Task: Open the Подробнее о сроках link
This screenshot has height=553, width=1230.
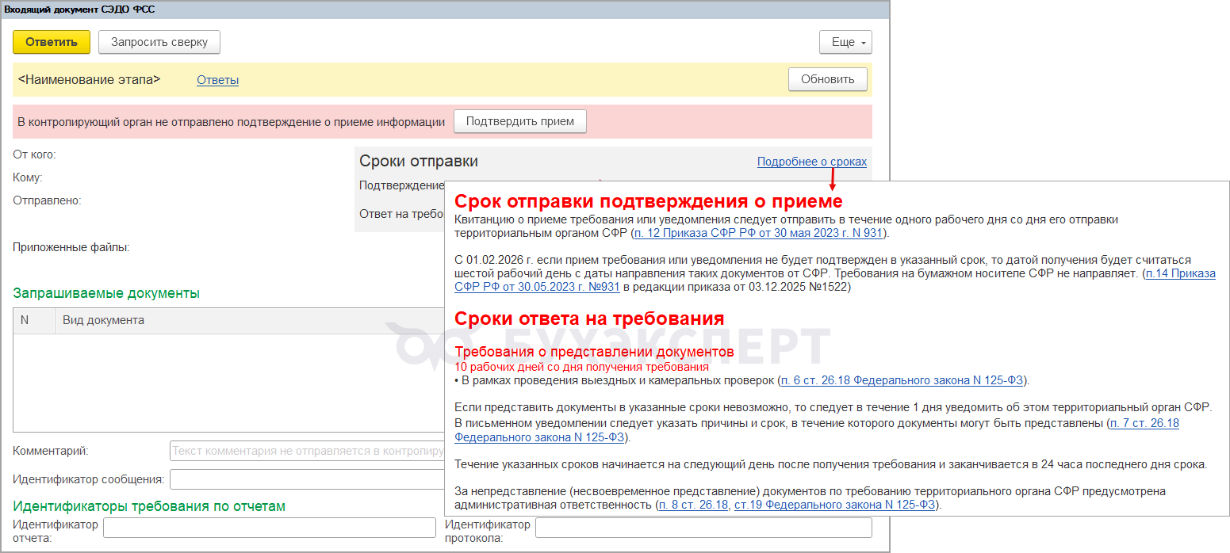Action: tap(811, 162)
